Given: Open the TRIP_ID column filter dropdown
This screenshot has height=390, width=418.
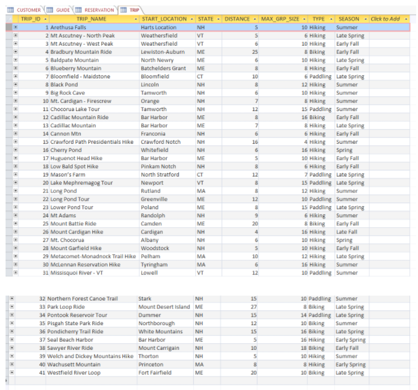Looking at the screenshot, I should [x=45, y=19].
